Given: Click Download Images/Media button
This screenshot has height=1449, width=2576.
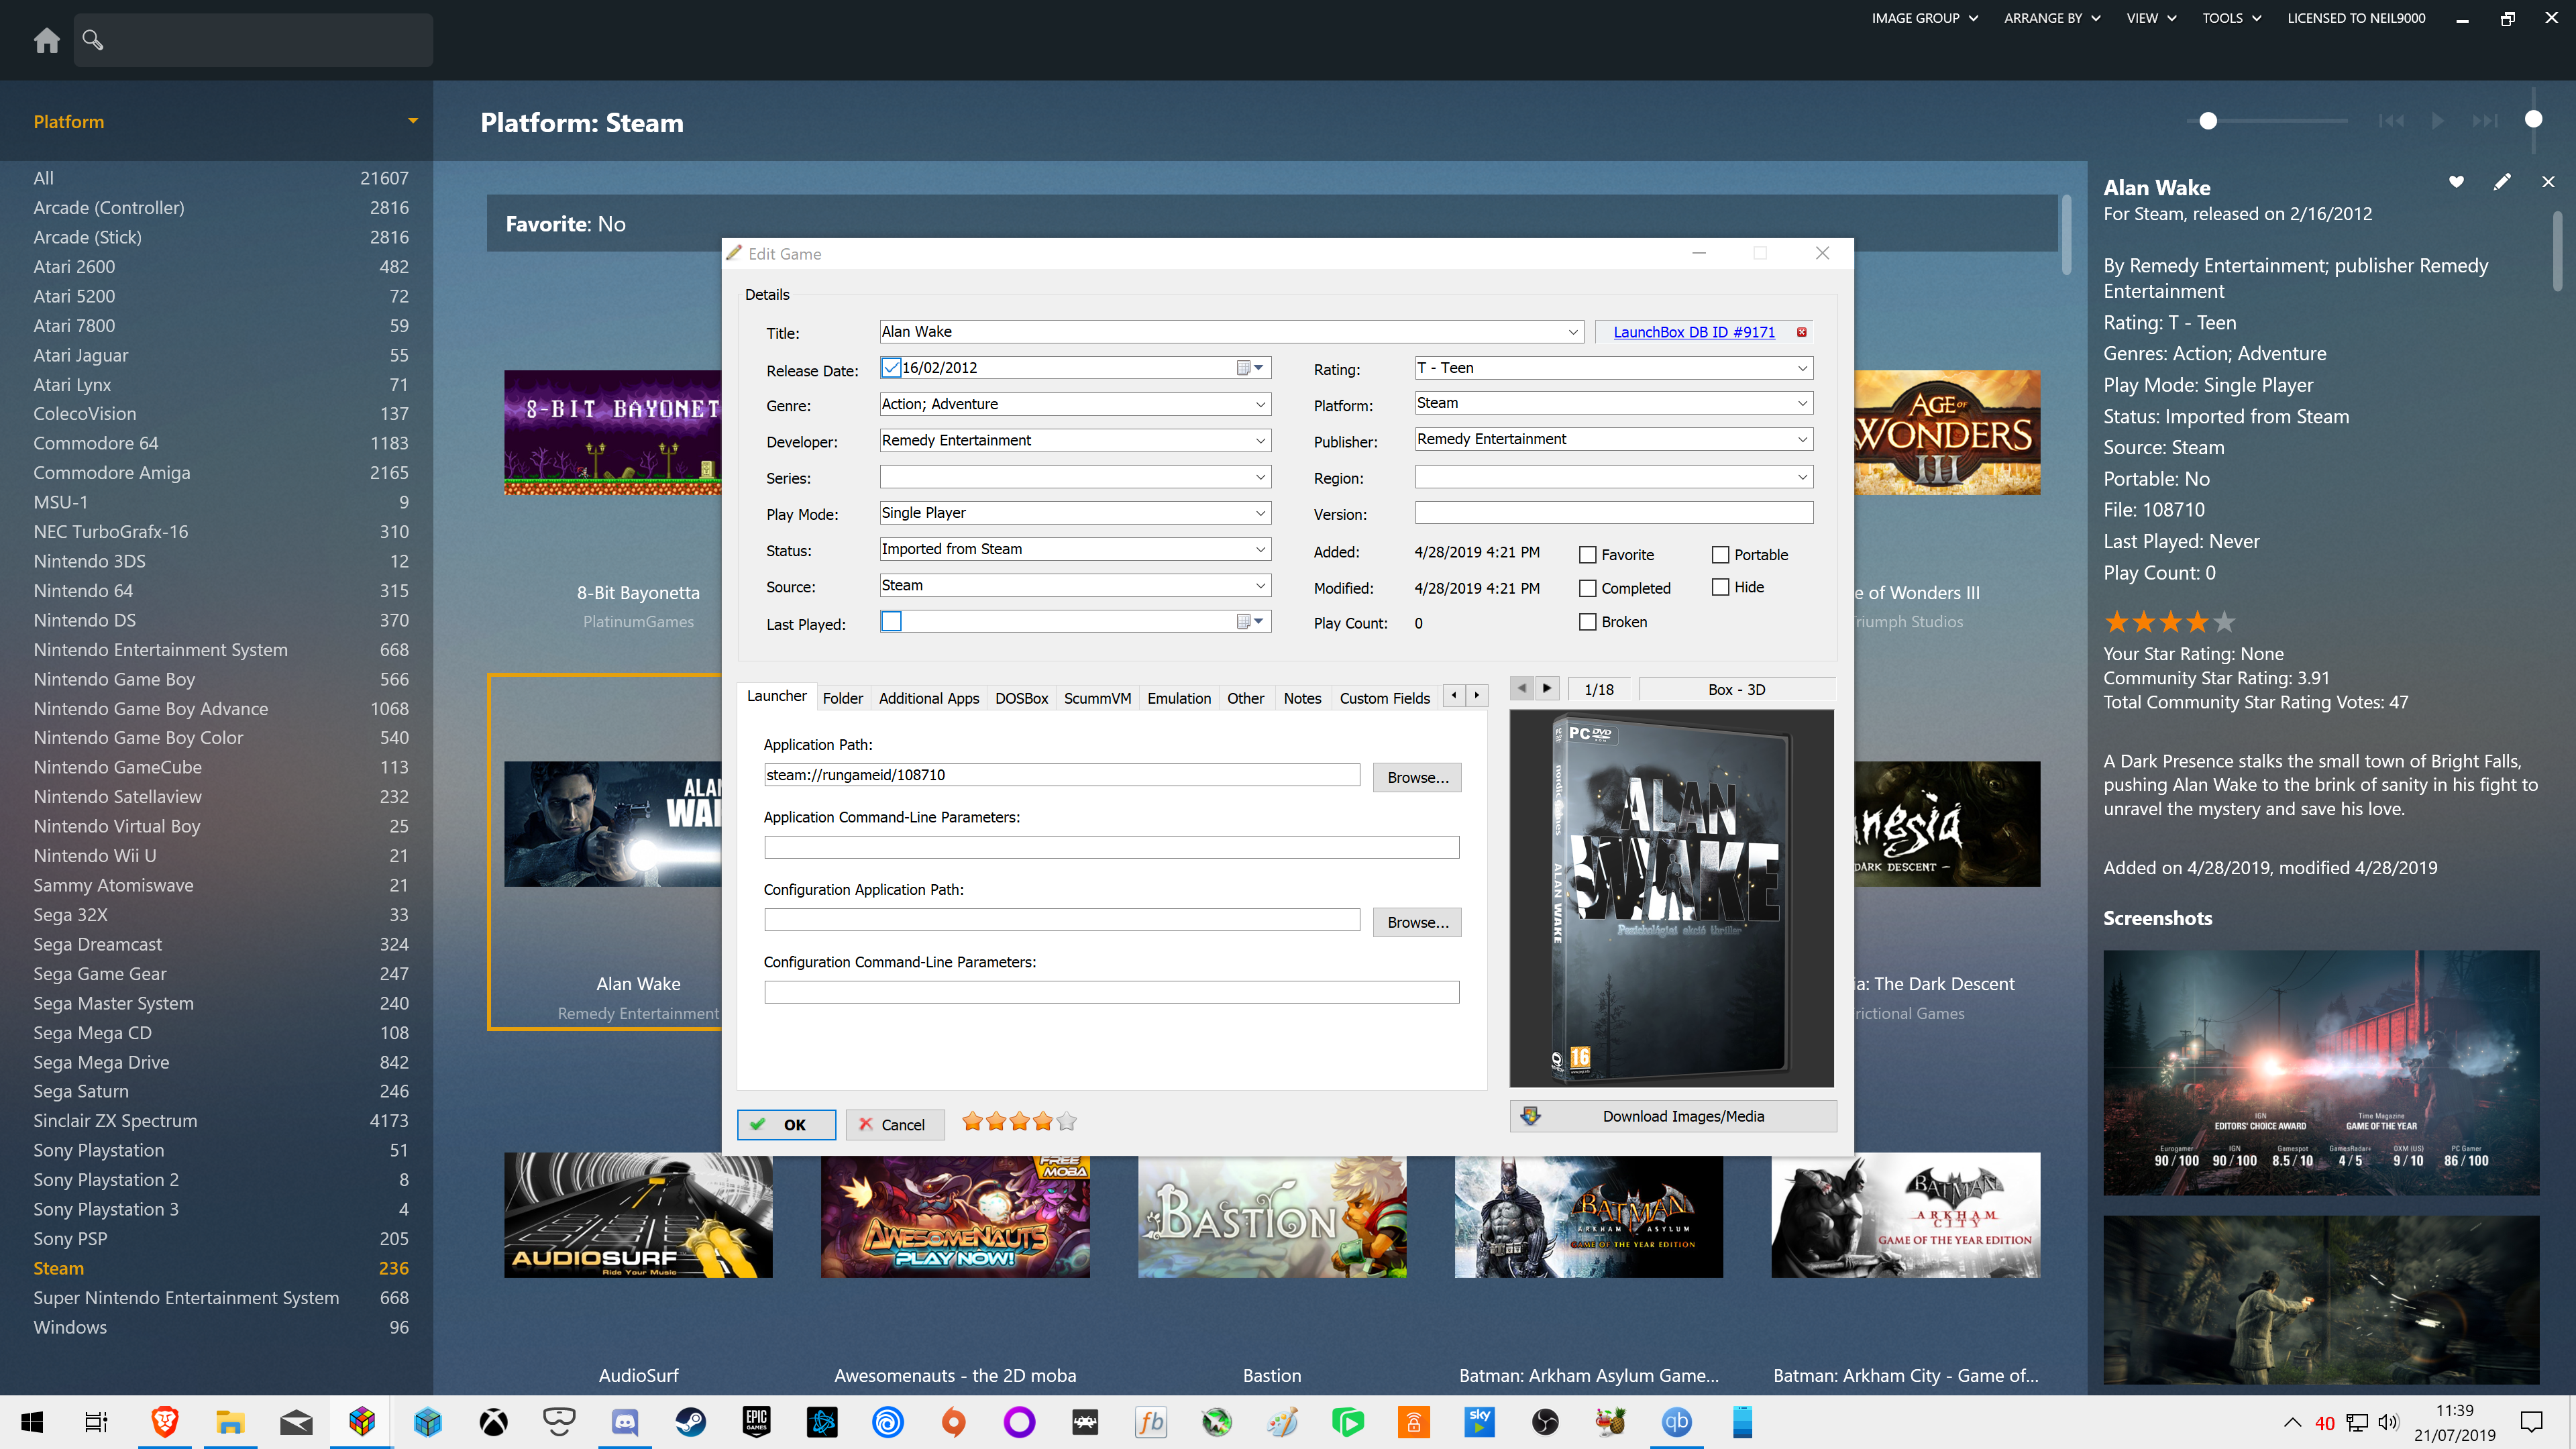Looking at the screenshot, I should (1672, 1116).
